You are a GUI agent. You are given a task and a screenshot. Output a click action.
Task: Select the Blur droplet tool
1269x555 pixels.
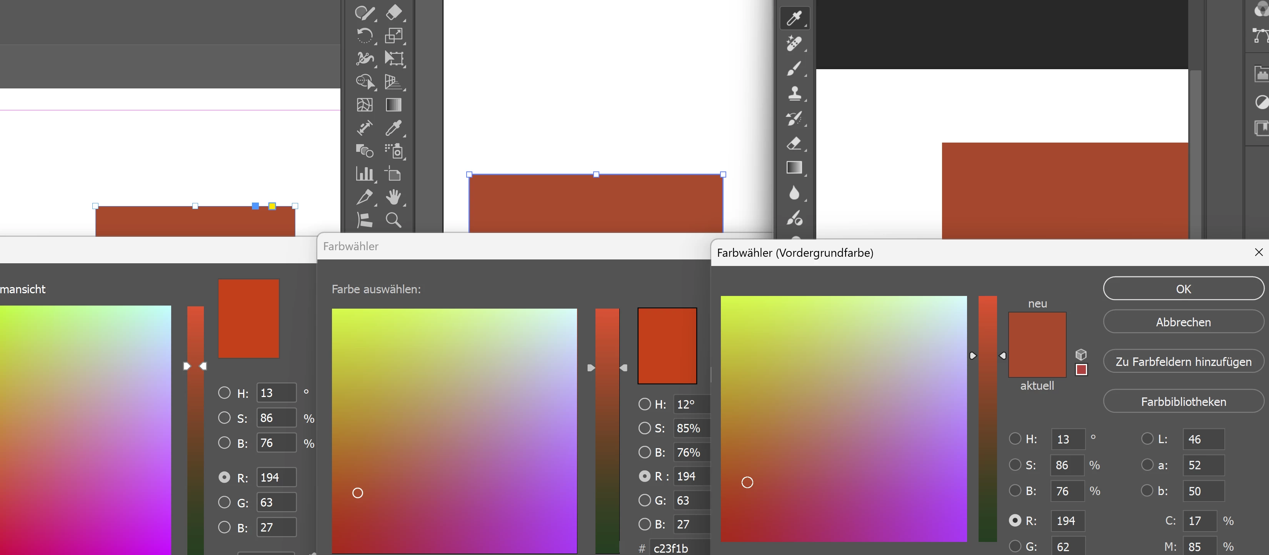click(794, 193)
